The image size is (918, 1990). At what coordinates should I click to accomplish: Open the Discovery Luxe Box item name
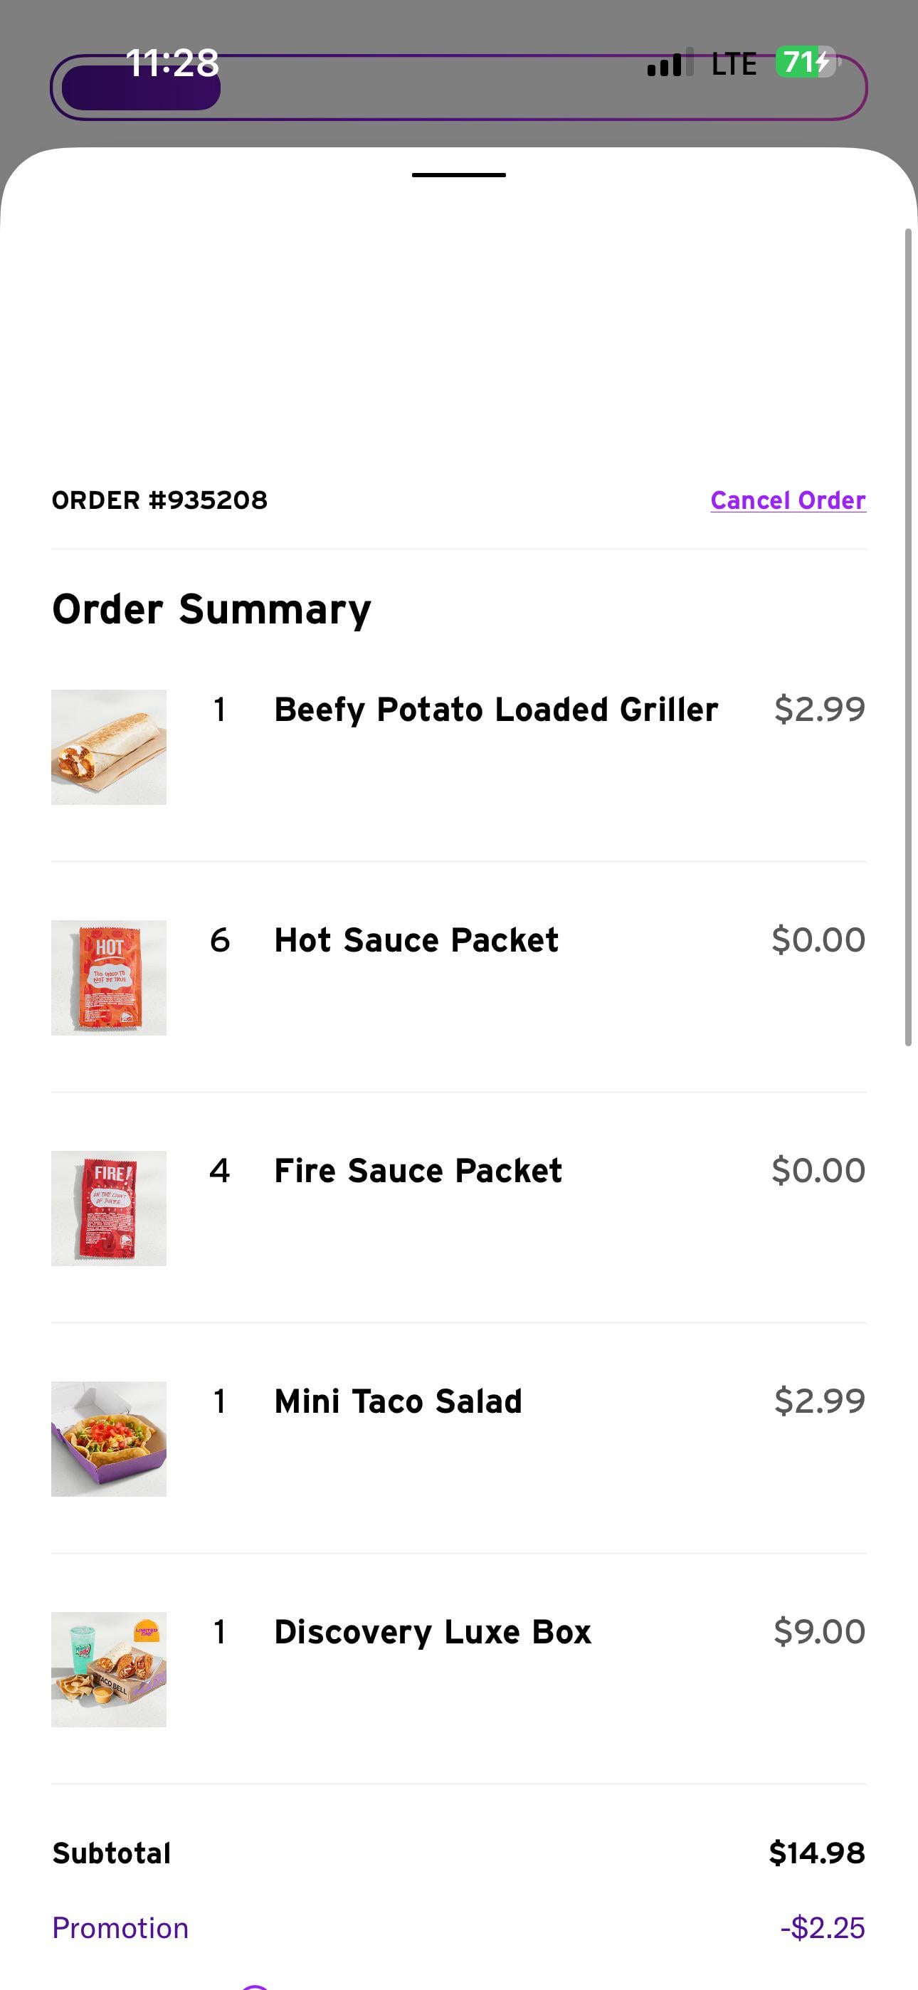coord(433,1631)
